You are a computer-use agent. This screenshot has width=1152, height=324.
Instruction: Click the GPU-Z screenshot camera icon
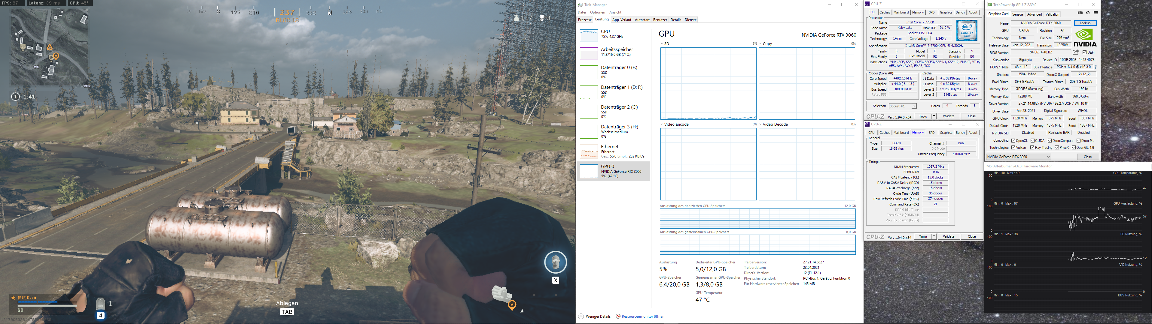1080,13
